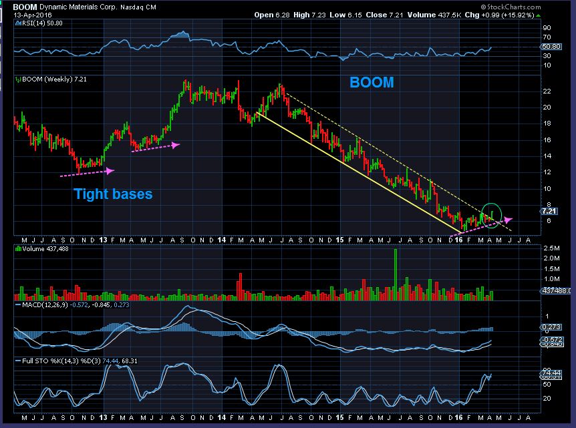Click the tallest green volume bar
The image size is (576, 428).
396,274
